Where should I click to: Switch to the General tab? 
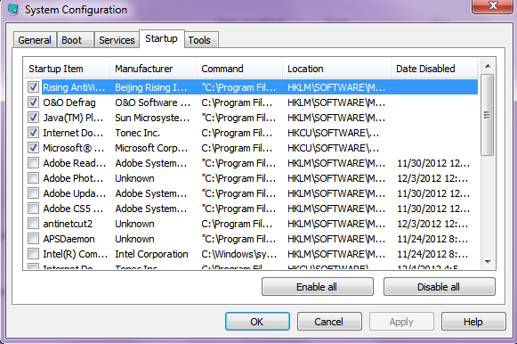35,40
